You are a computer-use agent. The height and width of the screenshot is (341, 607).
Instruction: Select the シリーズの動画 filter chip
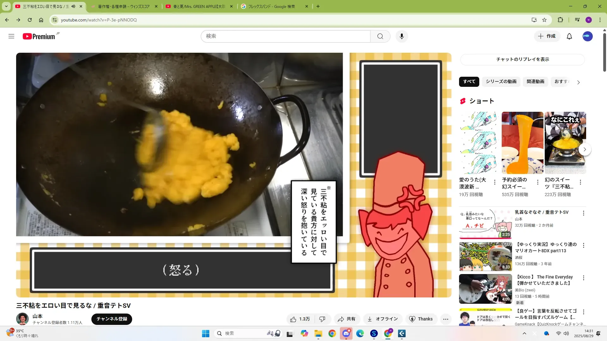click(501, 81)
